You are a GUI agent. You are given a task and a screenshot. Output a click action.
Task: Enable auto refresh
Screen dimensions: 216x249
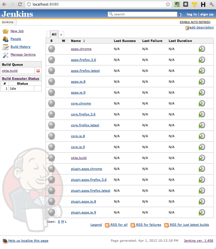tap(195, 22)
